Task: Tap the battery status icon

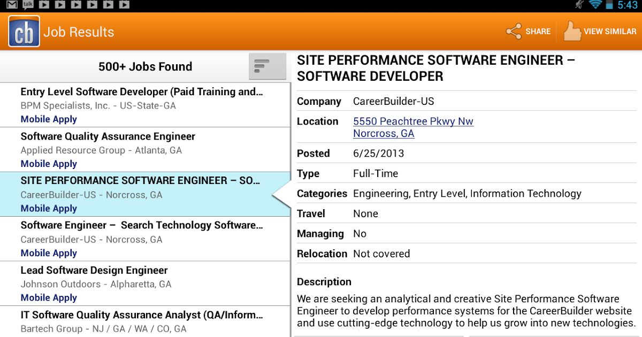Action: point(609,5)
